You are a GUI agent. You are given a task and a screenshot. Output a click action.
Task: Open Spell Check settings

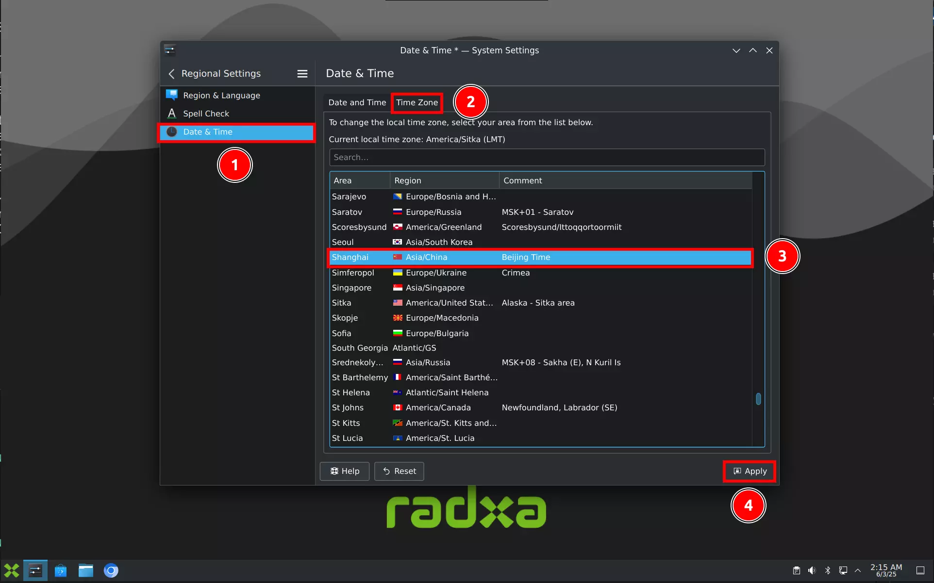click(x=237, y=113)
